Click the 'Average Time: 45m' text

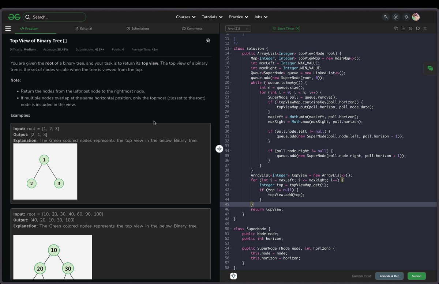145,49
